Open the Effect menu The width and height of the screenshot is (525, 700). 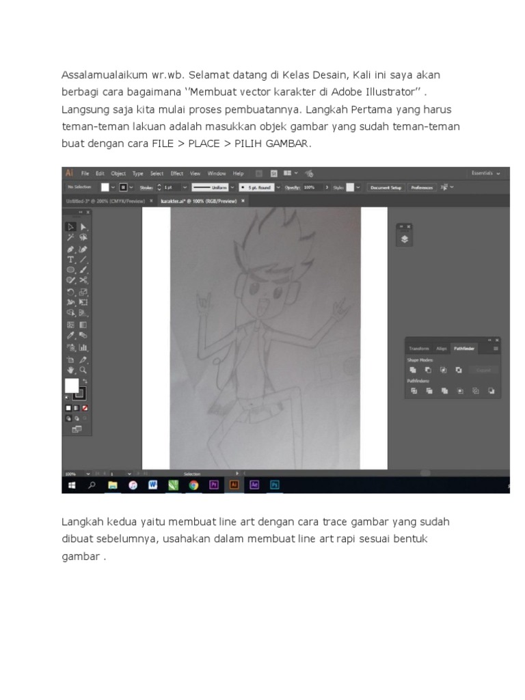point(177,174)
